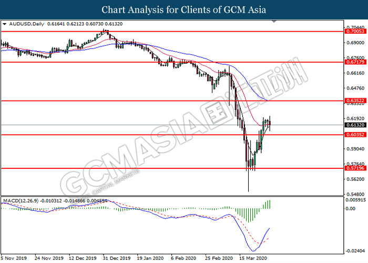Click the long-wick candle at the March low
Image resolution: width=368 pixels, height=263 pixels.
[248, 166]
